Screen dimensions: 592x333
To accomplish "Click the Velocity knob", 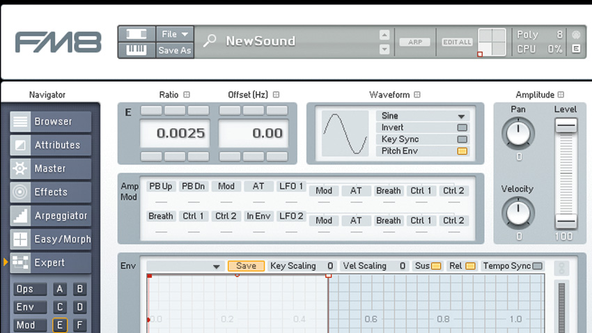I will click(518, 212).
